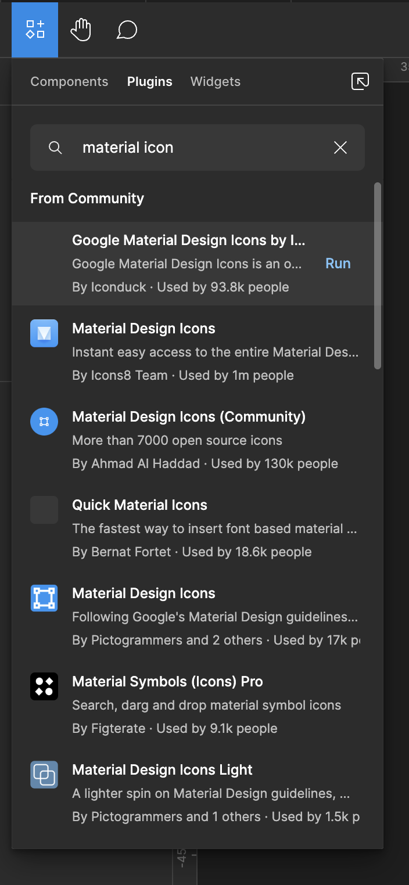
Task: Click Quick Material Icons thumbnail
Action: (x=44, y=510)
